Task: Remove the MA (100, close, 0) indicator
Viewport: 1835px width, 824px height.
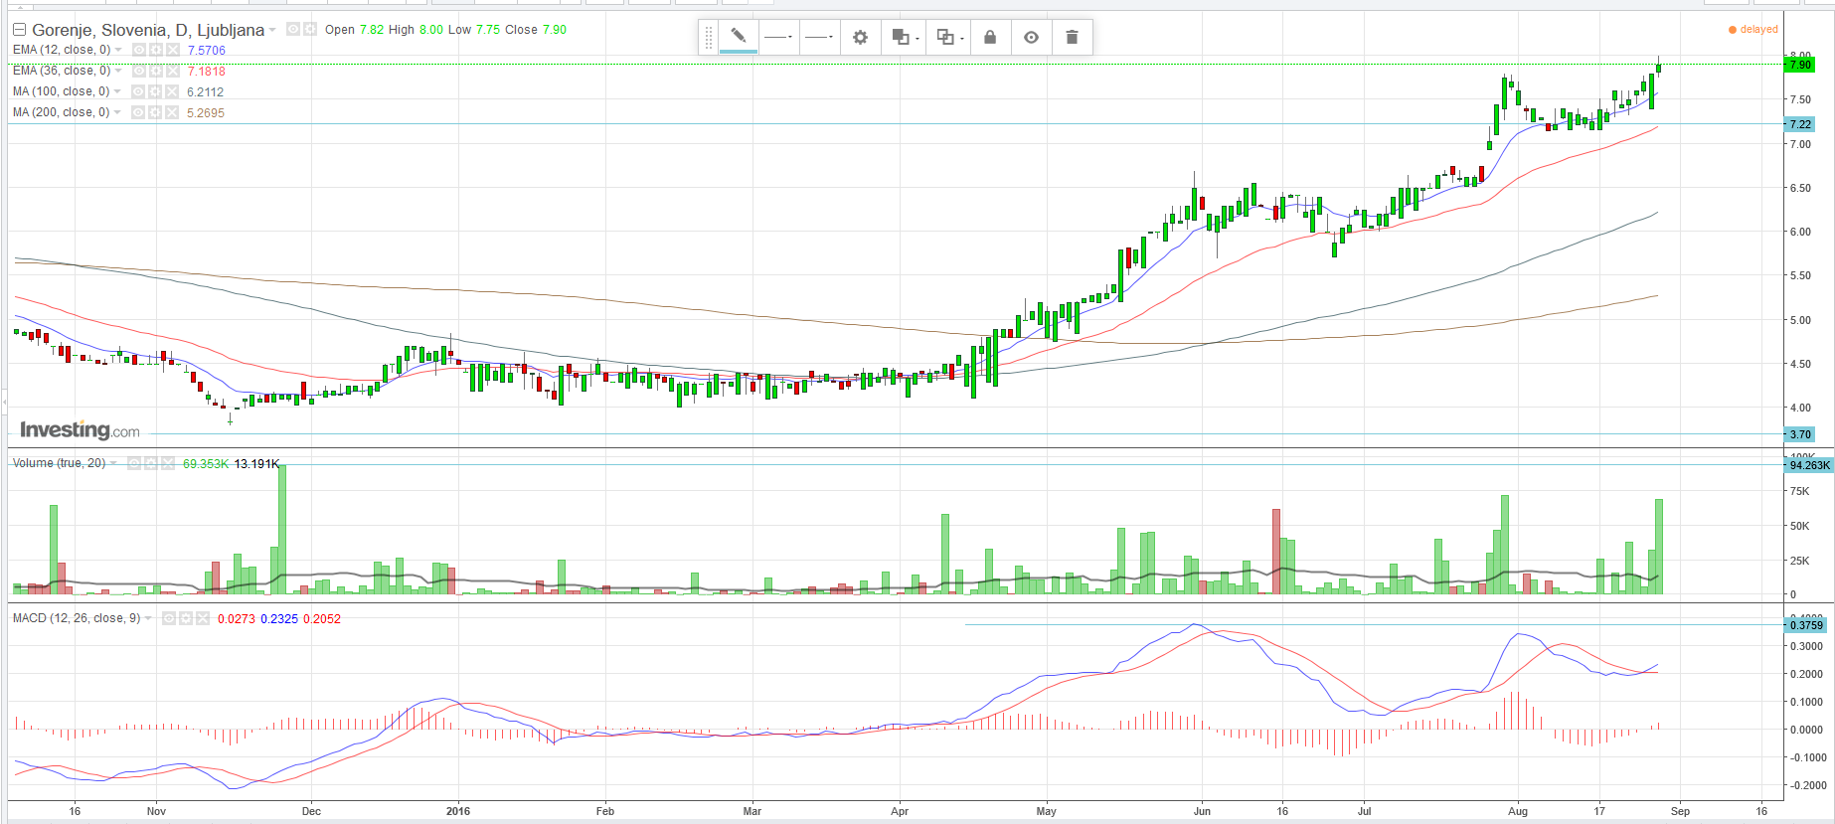Action: [x=172, y=91]
